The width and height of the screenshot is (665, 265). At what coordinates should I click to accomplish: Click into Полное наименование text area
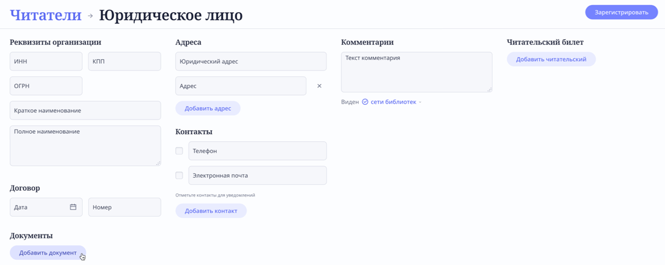(85, 146)
